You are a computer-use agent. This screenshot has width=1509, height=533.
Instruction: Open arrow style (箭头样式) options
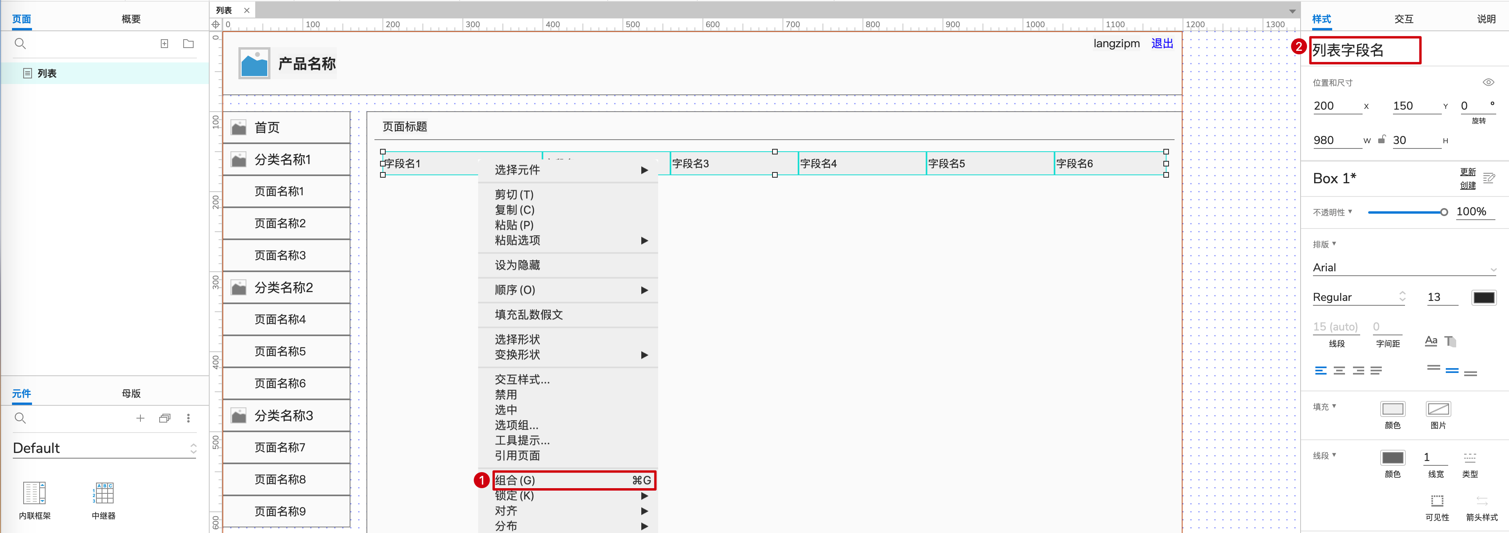click(1481, 501)
